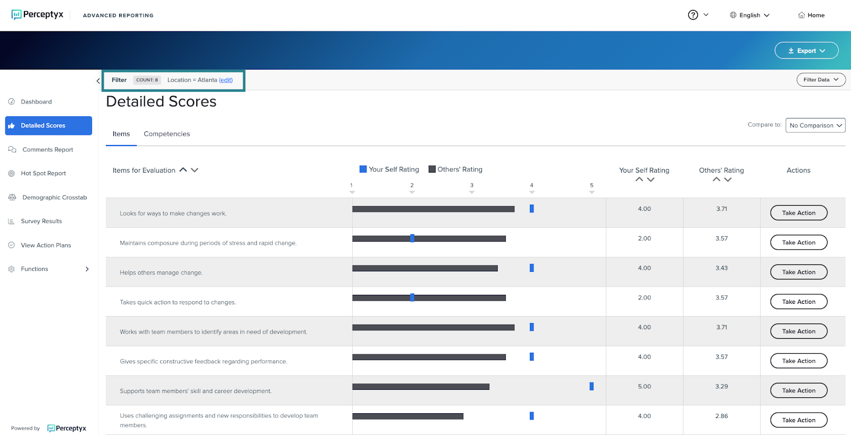Image resolution: width=851 pixels, height=435 pixels.
Task: Open the Export dropdown button
Action: 806,50
